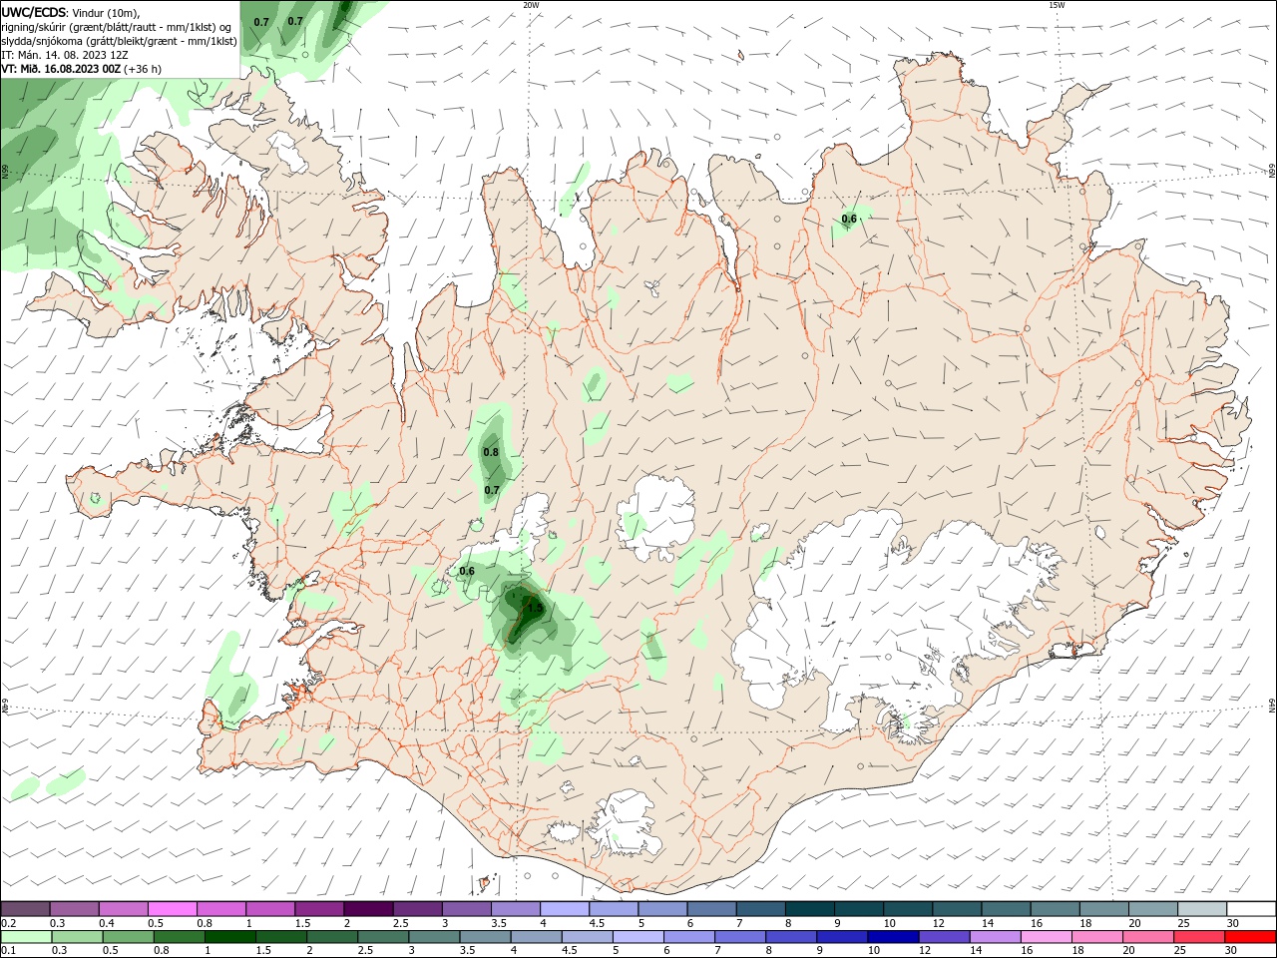Screen dimensions: 1277x958
Task: Click the deep blue 10 swatch, lower legend row
Action: click(893, 937)
